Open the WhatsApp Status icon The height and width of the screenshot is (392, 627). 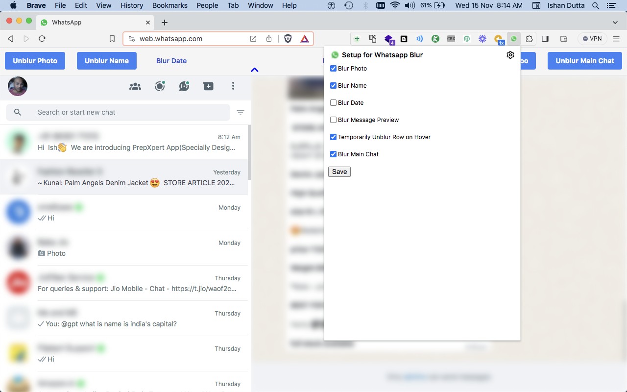tap(160, 86)
